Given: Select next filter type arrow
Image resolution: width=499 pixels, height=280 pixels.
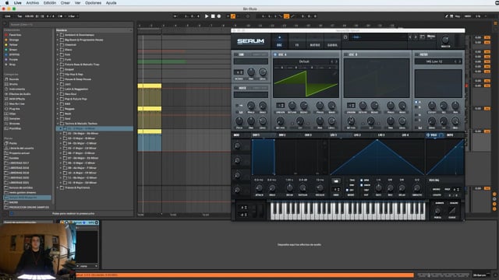Looking at the screenshot, I should pyautogui.click(x=459, y=61).
